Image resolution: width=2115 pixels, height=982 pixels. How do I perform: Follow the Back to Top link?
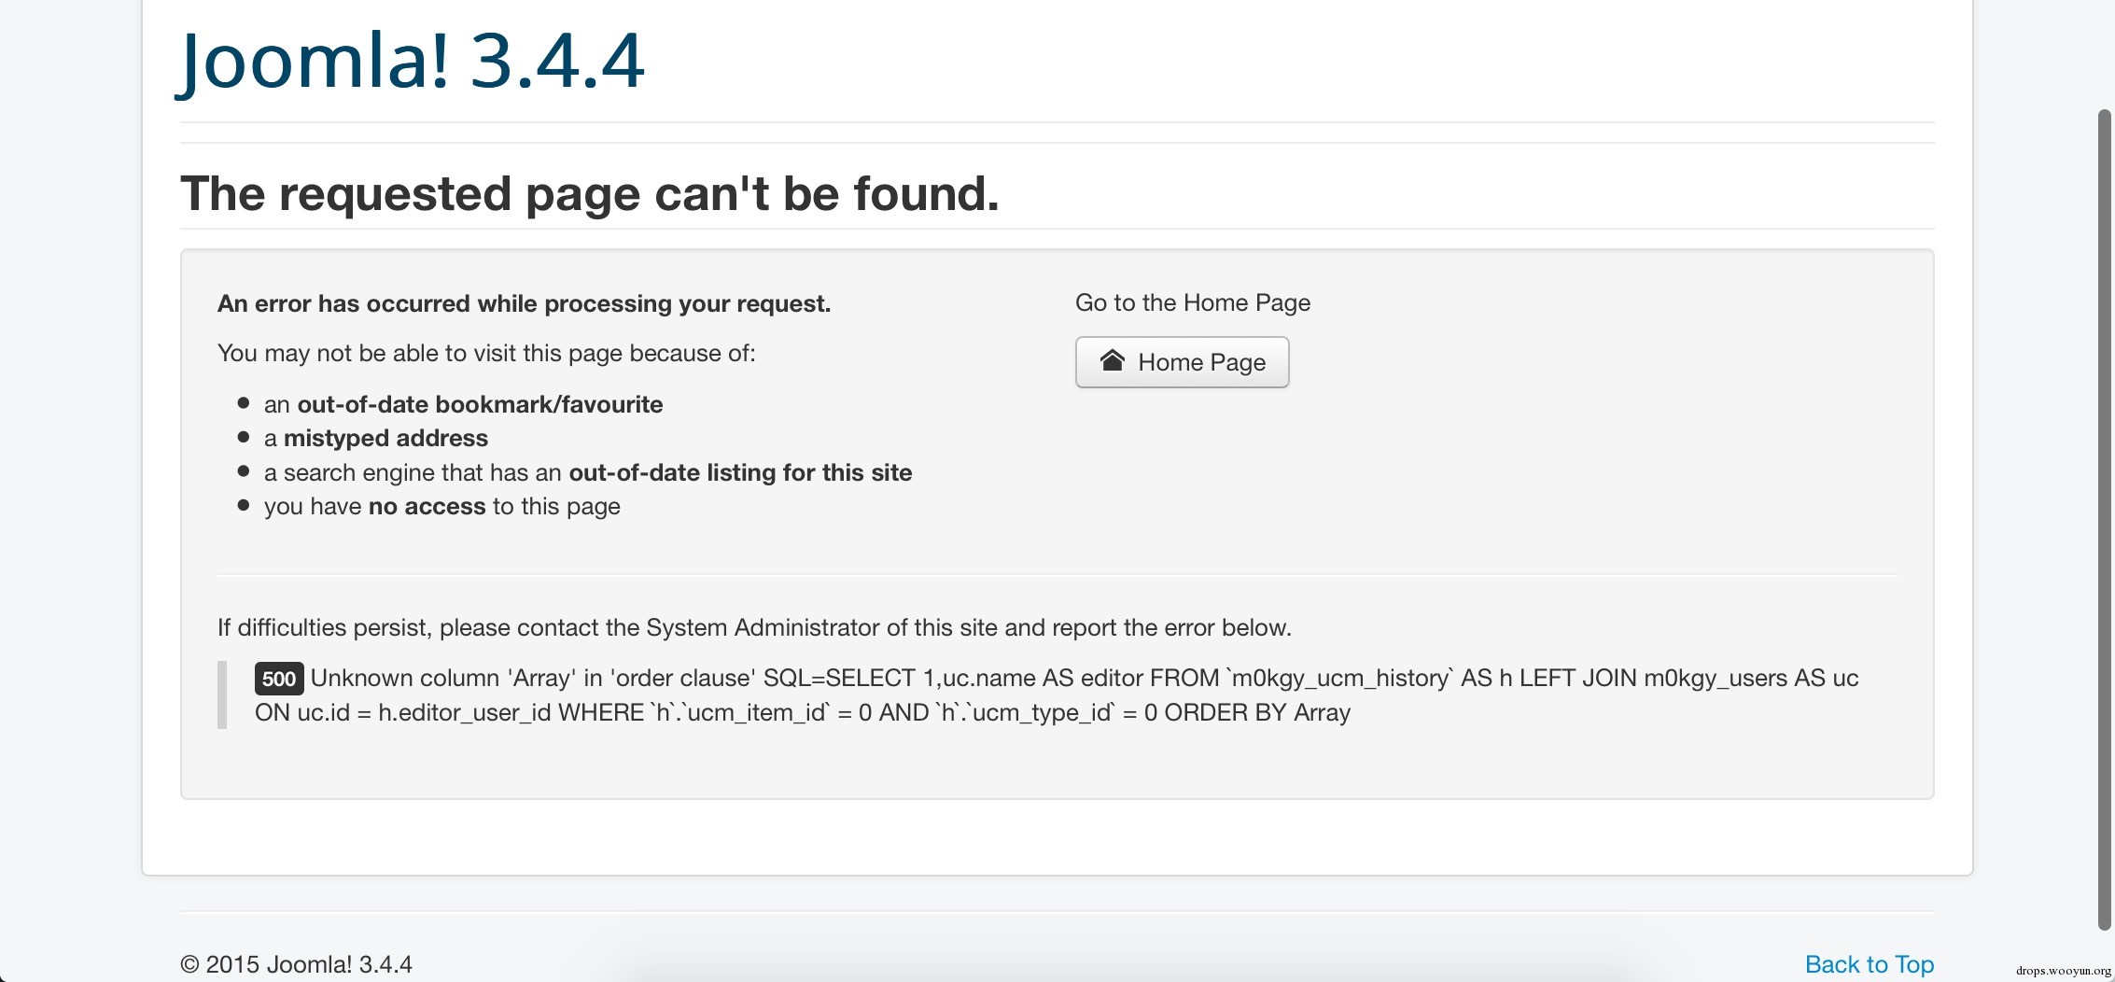pos(1869,964)
